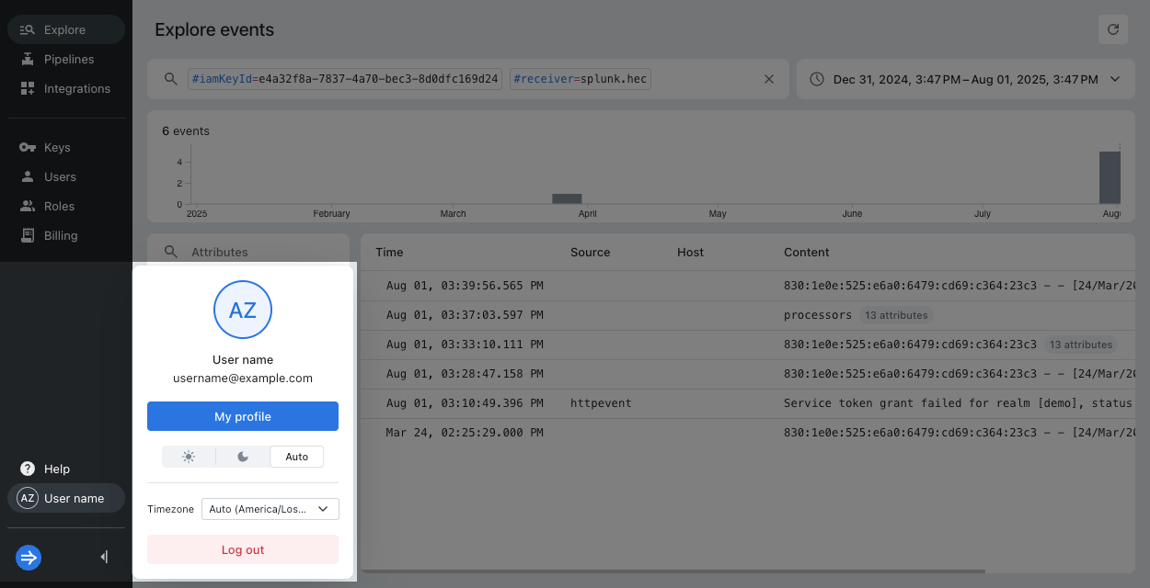The height and width of the screenshot is (588, 1150).
Task: Click the August histogram bar
Action: coord(1110,177)
